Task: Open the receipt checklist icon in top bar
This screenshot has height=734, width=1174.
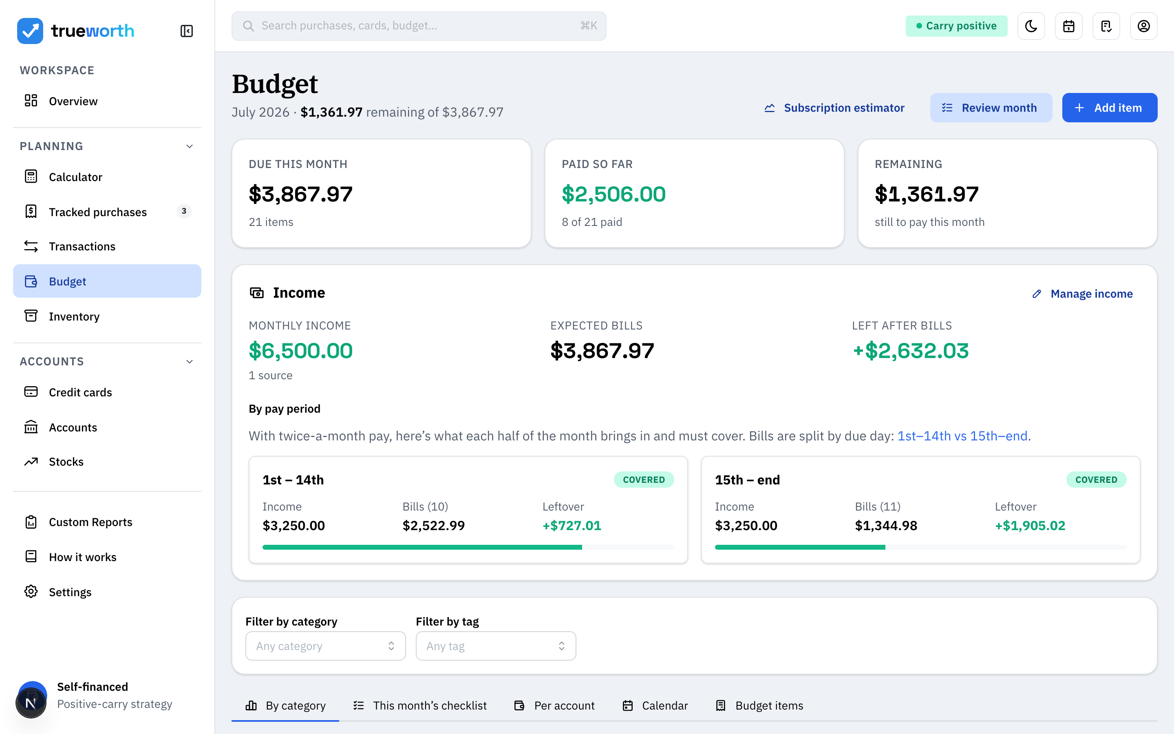Action: [1106, 26]
